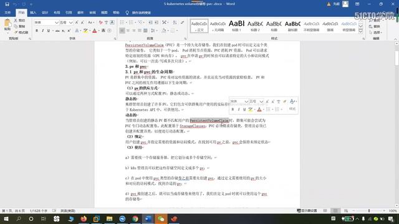This screenshot has height=224, width=399.
Task: Open Chrome from the Windows taskbar
Action: 135,218
